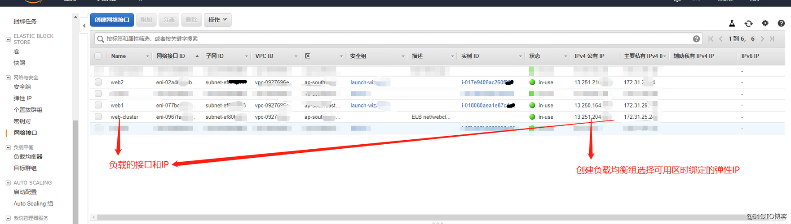The height and width of the screenshot is (224, 791).
Task: Click web-cluster name cell
Action: click(124, 117)
